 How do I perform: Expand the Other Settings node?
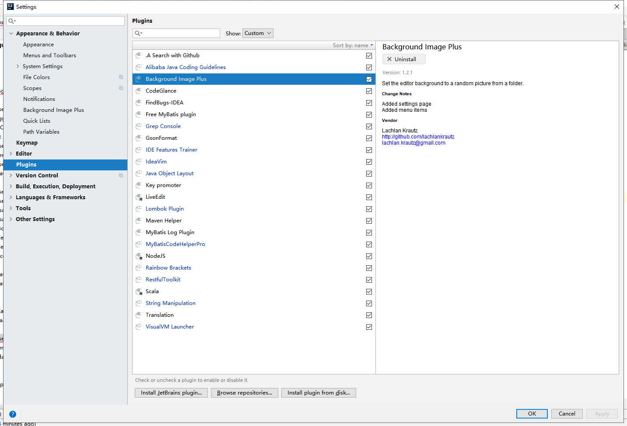(x=11, y=219)
